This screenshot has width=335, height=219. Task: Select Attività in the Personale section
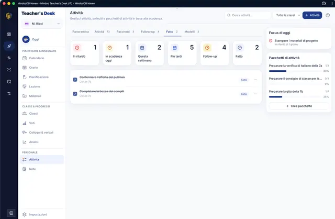(42, 160)
